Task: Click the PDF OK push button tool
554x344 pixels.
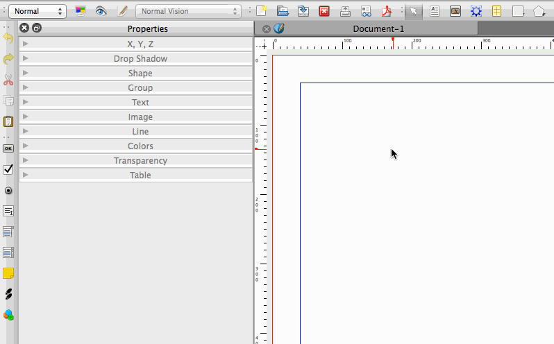Action: 8,148
